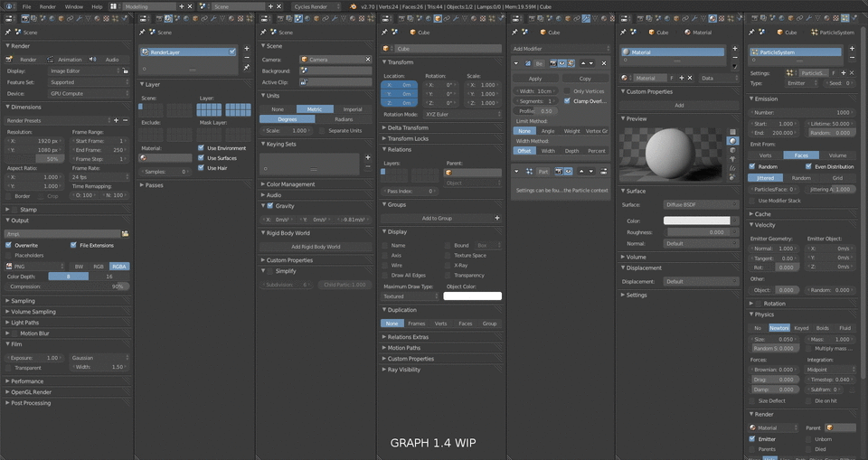
Task: Add a material slot with the plus icon
Action: pos(735,49)
